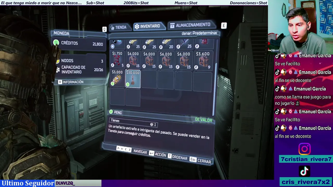Click the arrow keys NAVEGAR prompt
The image size is (333, 187).
pyautogui.click(x=132, y=150)
